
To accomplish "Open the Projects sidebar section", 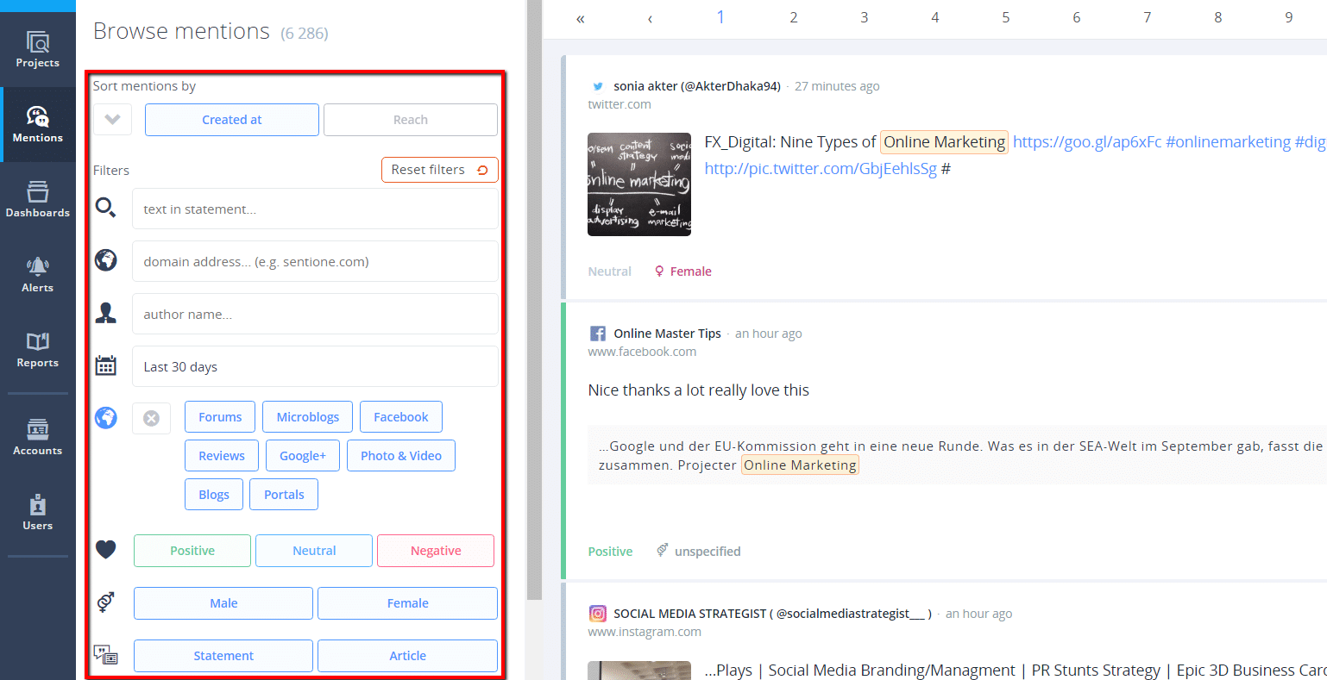I will (x=37, y=49).
